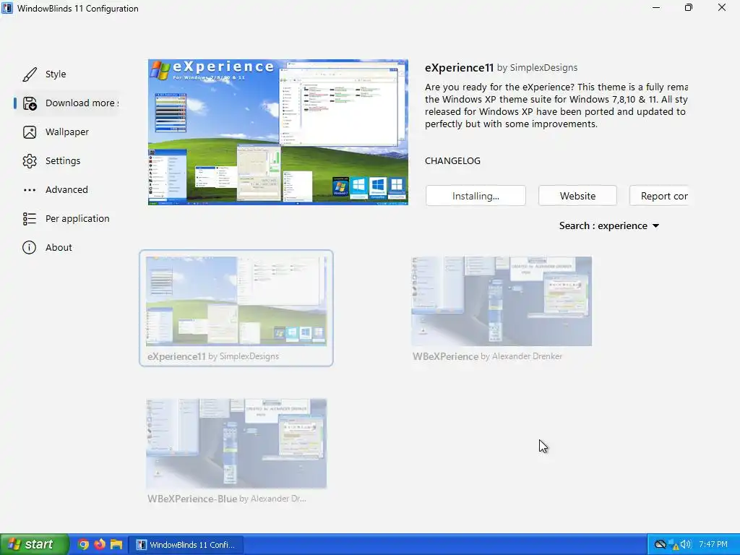Click the 7:47 PM system clock
740x555 pixels.
coord(713,545)
